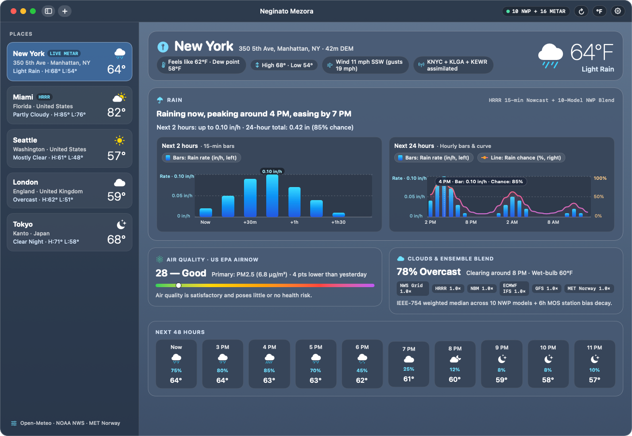Open the 4 PM hourly forecast card
632x436 pixels.
tap(269, 363)
